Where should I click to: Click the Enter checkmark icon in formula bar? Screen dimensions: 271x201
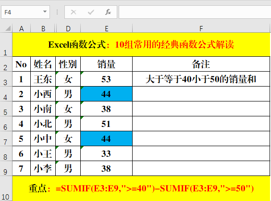click(91, 12)
